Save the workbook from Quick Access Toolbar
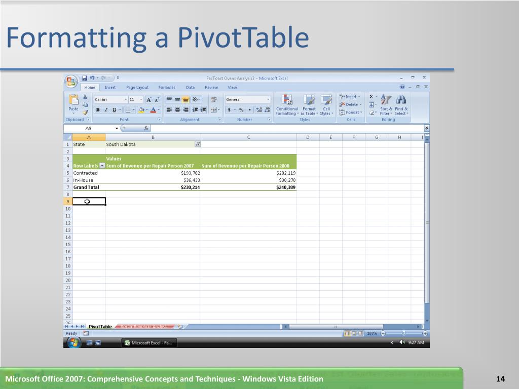Screen dimensions: 519x389 pos(85,78)
